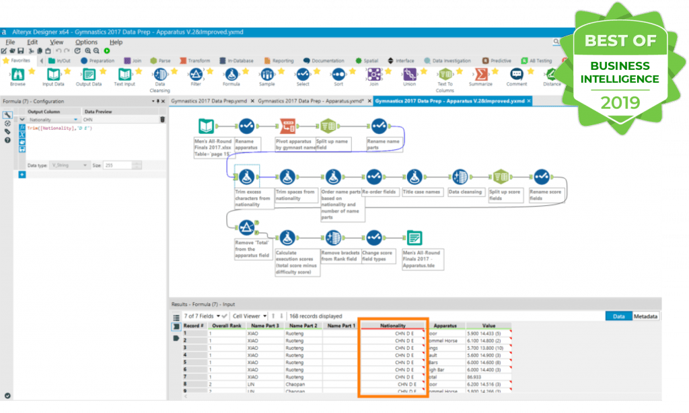689x413 pixels.
Task: Toggle favorite star beside Text Input tool
Action: tap(139, 71)
